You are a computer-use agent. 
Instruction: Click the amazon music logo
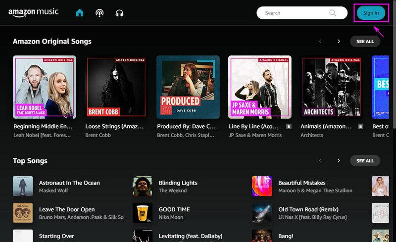tap(33, 12)
